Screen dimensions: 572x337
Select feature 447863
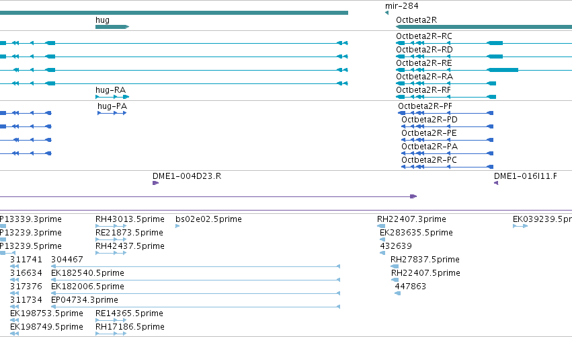411,287
